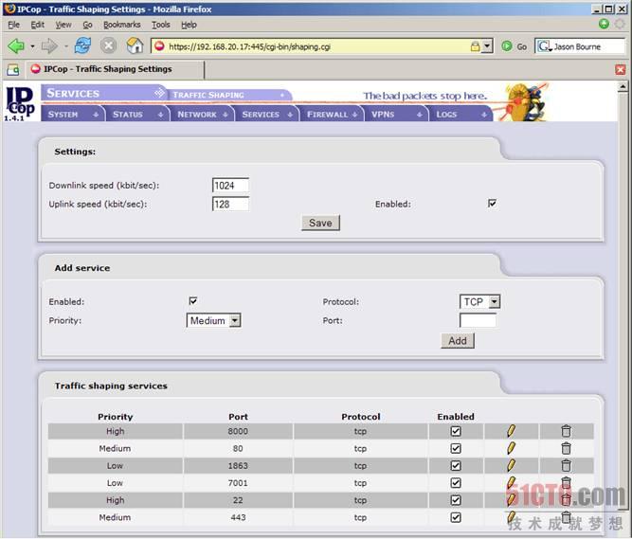This screenshot has height=539, width=632.
Task: Open the Home page icon
Action: tap(135, 45)
